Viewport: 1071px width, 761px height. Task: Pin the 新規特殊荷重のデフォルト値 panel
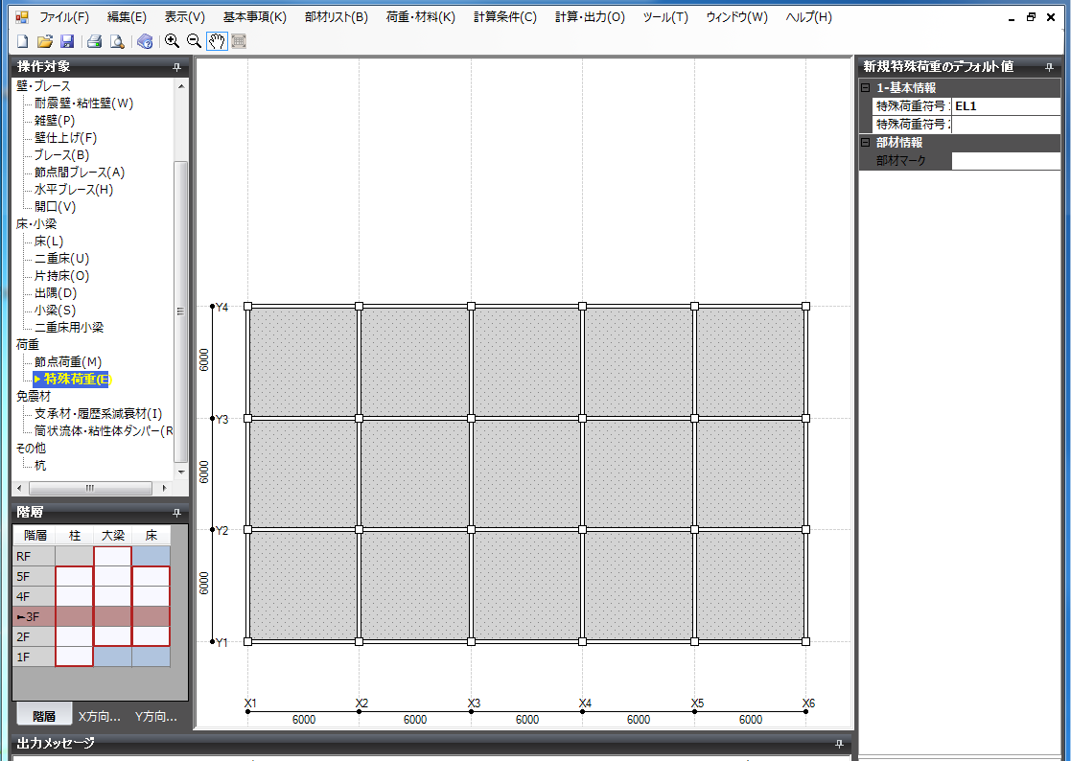pyautogui.click(x=1049, y=67)
